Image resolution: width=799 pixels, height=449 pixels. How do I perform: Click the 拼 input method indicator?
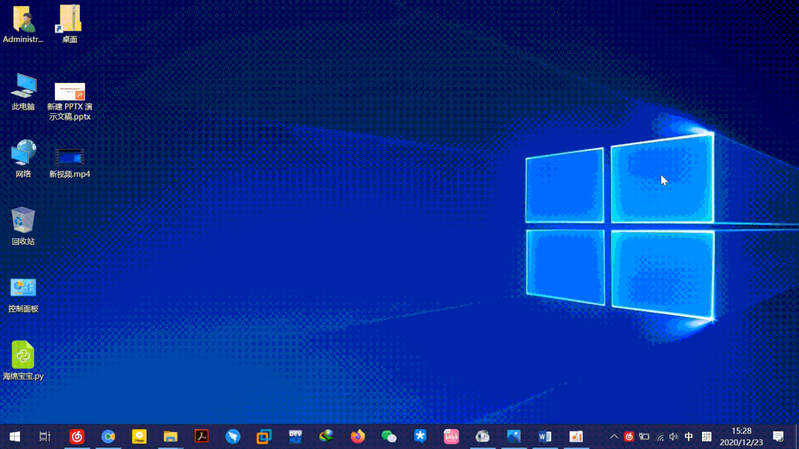tap(706, 436)
